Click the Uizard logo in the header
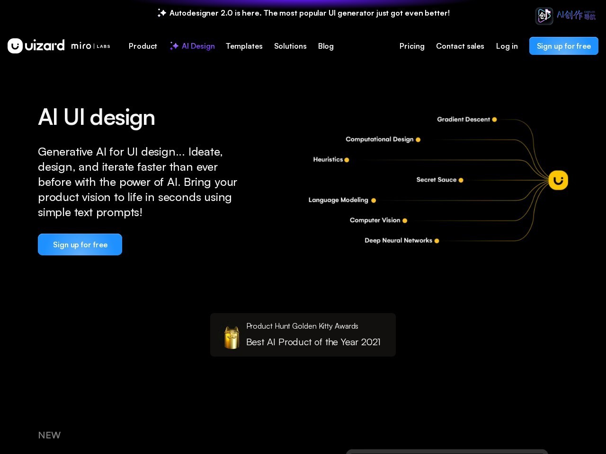The height and width of the screenshot is (454, 606). (36, 46)
